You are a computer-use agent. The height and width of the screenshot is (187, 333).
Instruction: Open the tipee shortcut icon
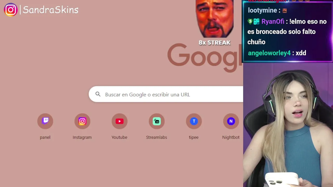coord(194,121)
